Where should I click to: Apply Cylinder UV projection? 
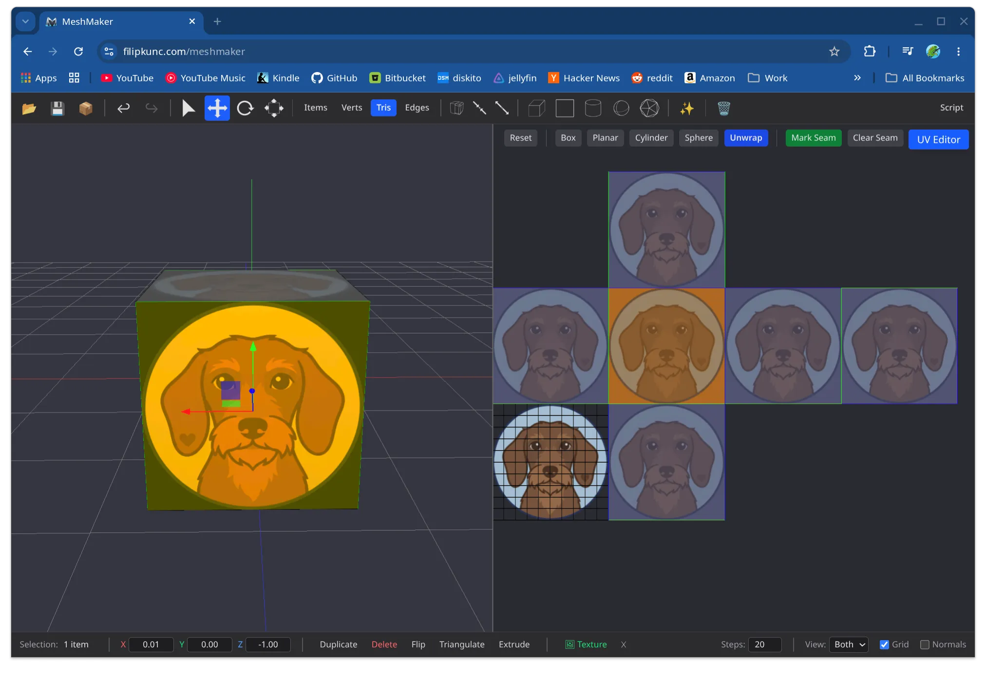point(651,138)
